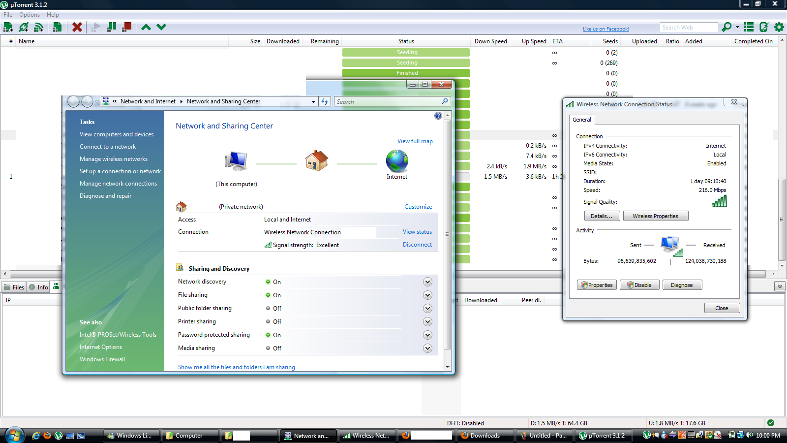The image size is (787, 443).
Task: Refresh the Network and Sharing Center page
Action: [x=325, y=101]
